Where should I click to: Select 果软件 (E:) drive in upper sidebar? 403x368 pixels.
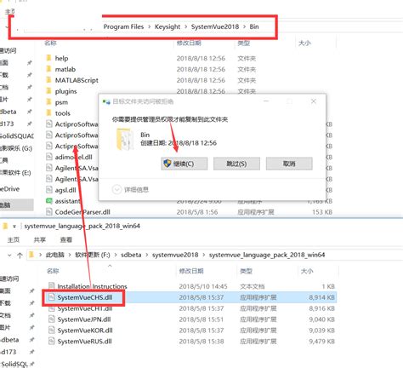tap(15, 173)
